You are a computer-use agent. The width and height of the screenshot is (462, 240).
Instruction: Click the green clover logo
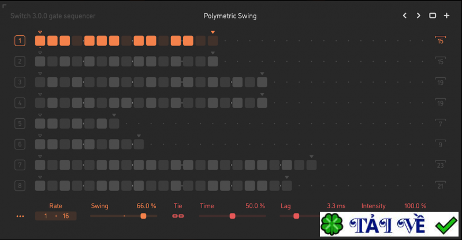332,226
